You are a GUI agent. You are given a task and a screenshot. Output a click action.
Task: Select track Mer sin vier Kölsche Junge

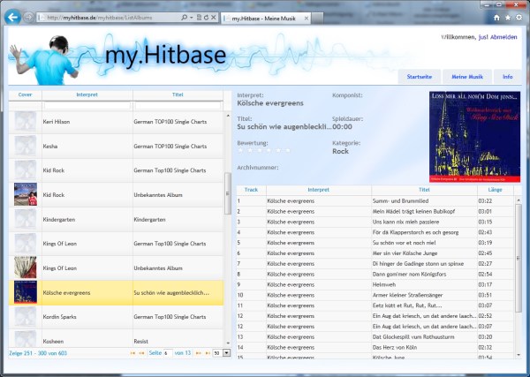(x=375, y=253)
